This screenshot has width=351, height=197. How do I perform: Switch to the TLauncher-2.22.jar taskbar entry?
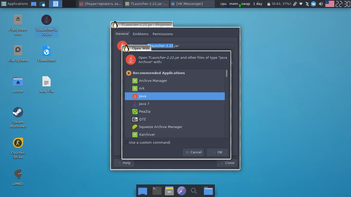point(146,4)
